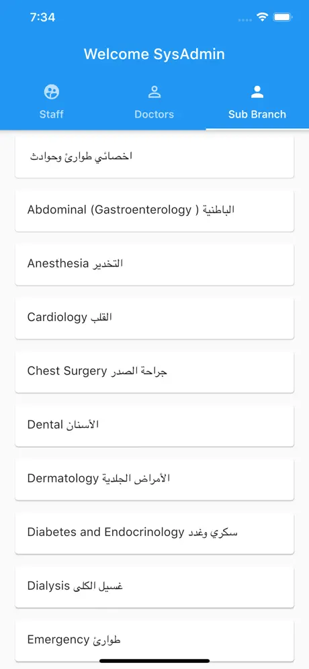This screenshot has height=669, width=309.
Task: Tap the Doctors person outline icon
Action: point(154,92)
